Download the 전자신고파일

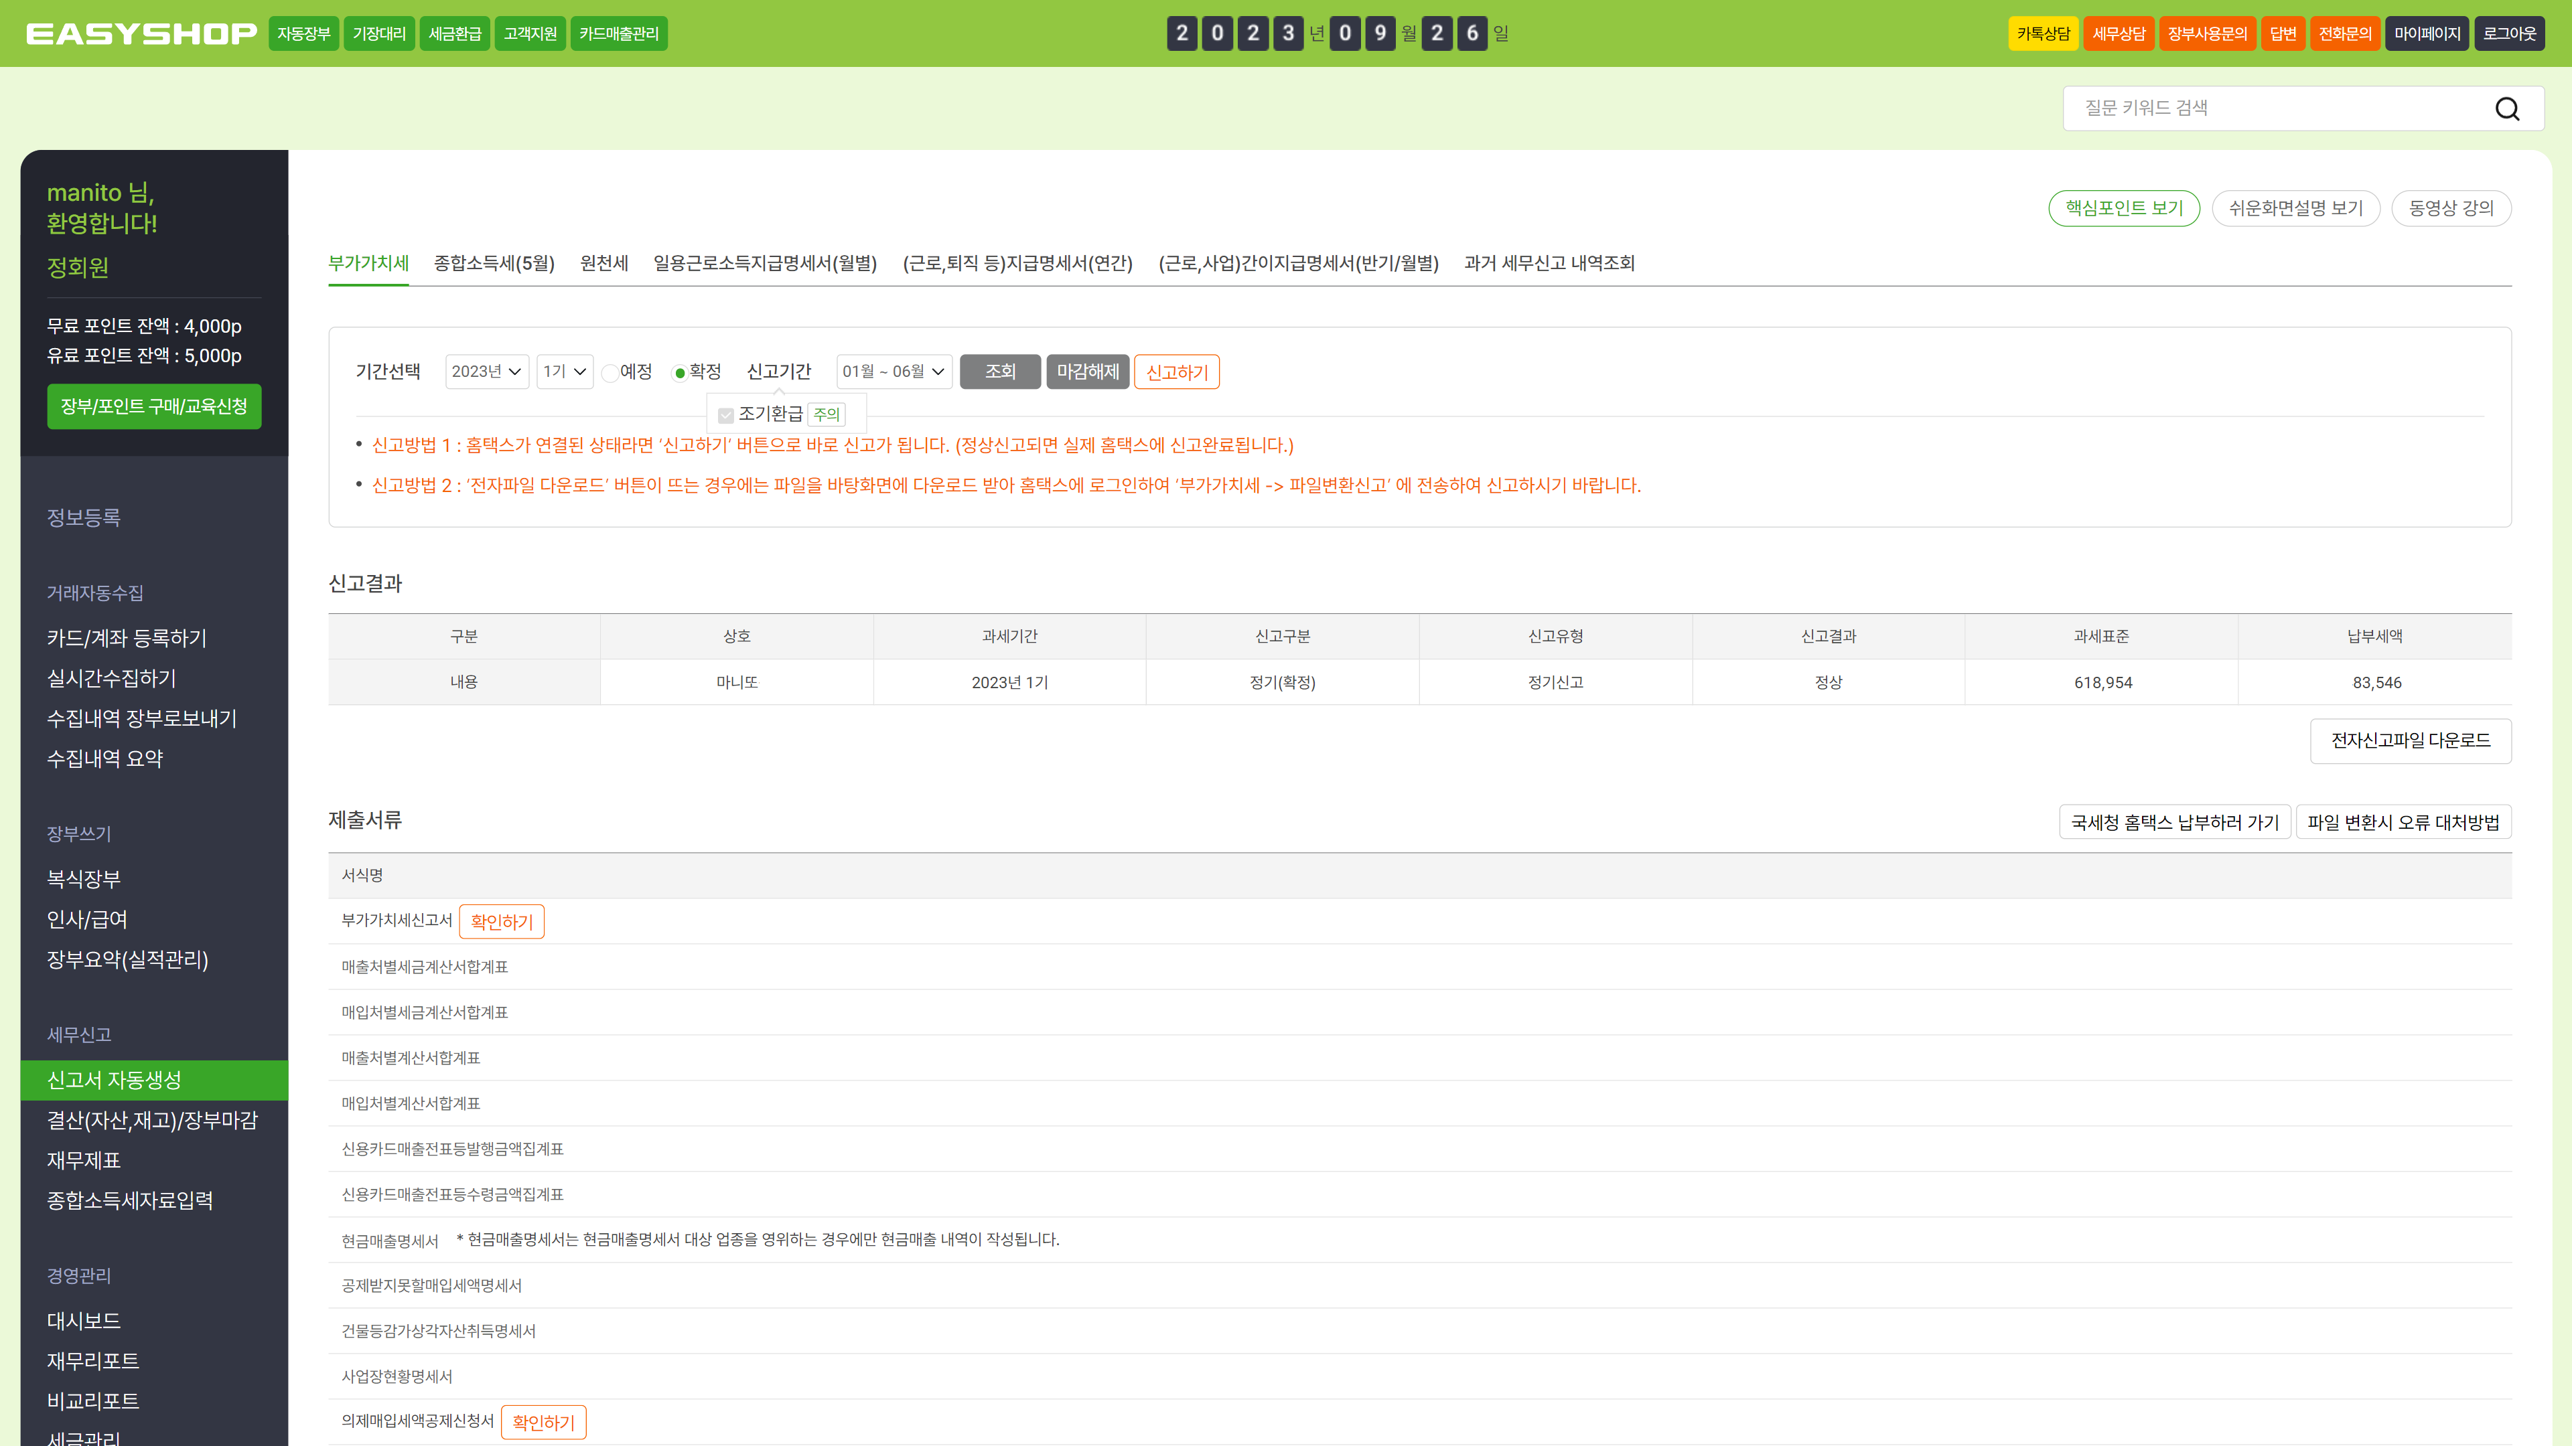[x=2411, y=740]
